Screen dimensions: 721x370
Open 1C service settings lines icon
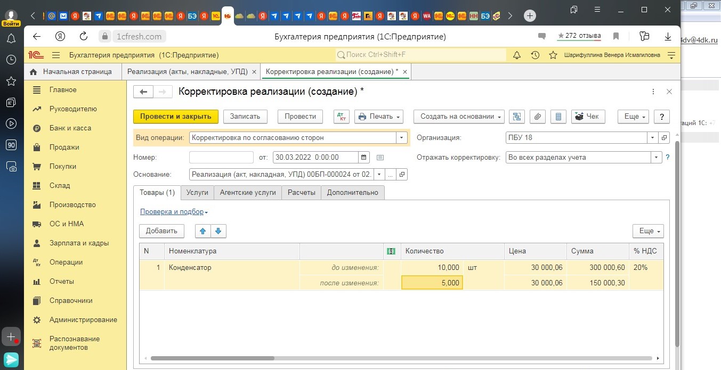[x=671, y=55]
